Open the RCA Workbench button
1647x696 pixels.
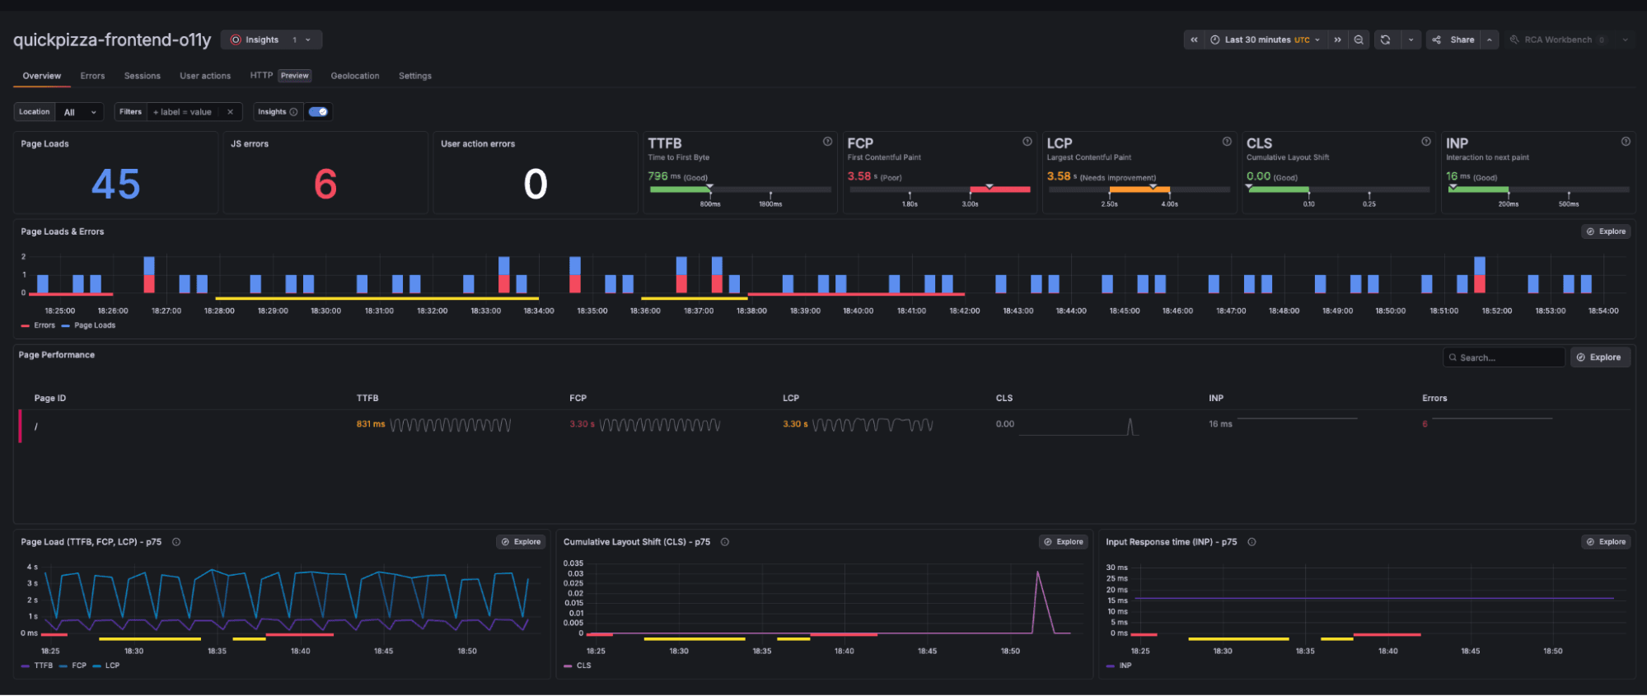click(x=1557, y=40)
